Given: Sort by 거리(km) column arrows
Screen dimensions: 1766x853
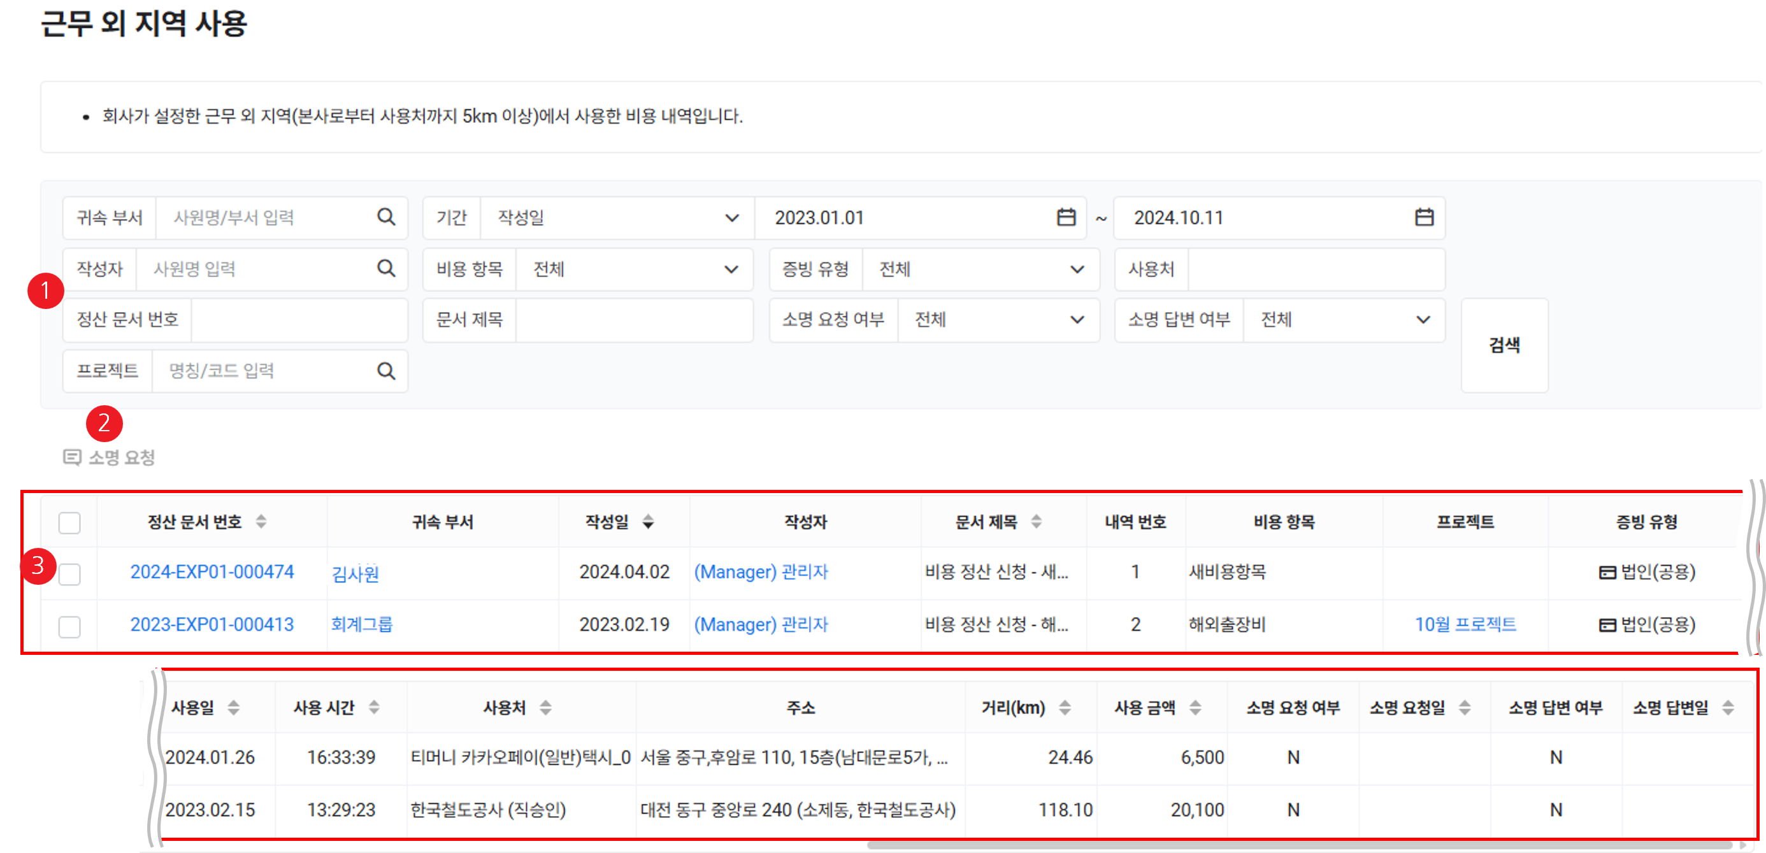Looking at the screenshot, I should coord(1065,708).
